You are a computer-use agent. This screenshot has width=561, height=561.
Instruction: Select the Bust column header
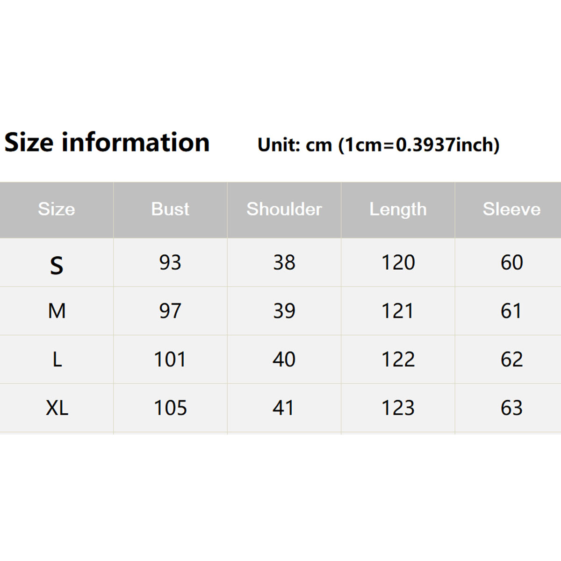tap(170, 209)
